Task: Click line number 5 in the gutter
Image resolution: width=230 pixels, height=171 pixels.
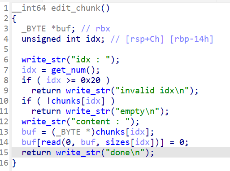Action: pyautogui.click(x=6, y=49)
